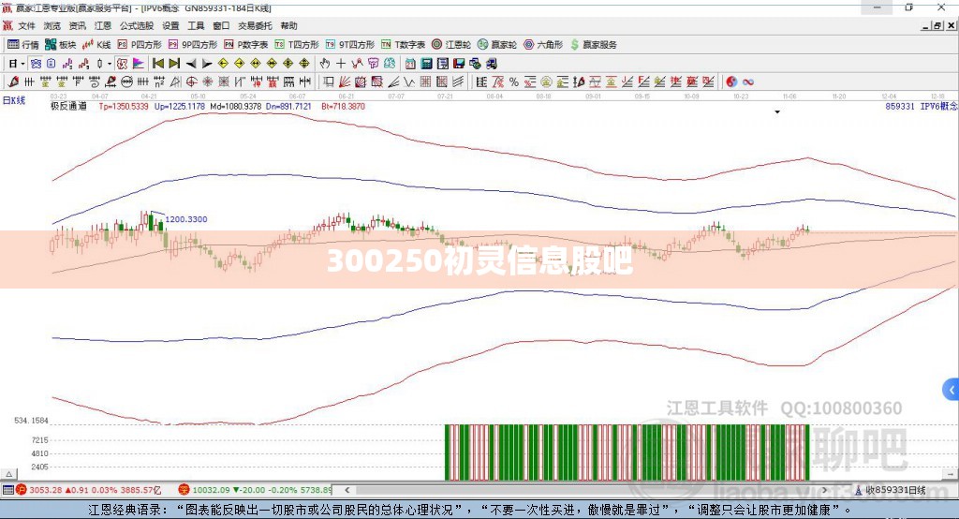Open the 江恩 menu
Screen dimensions: 959x519
point(103,25)
